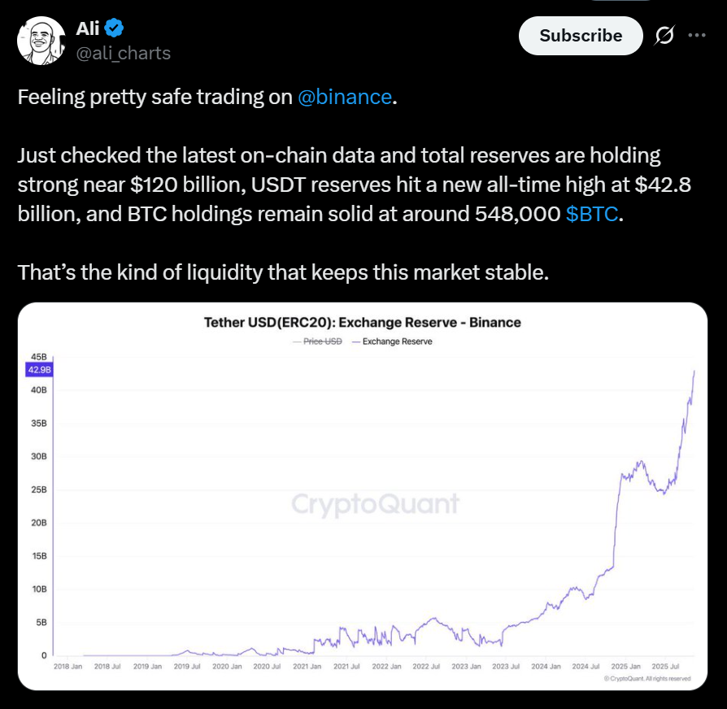Screen dimensions: 727x709
Task: Select the 2025 Jan axis marker
Action: click(625, 667)
